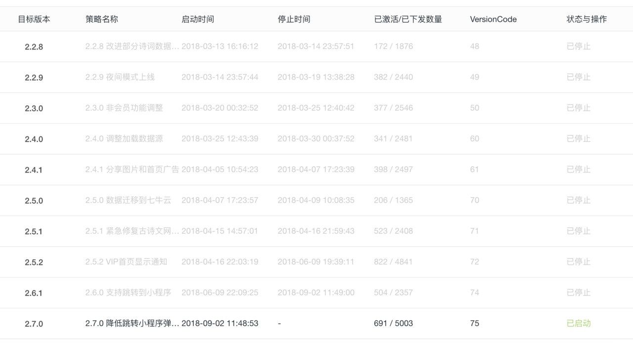633x343 pixels.
Task: Select target version 2.2.8
Action: coord(34,47)
